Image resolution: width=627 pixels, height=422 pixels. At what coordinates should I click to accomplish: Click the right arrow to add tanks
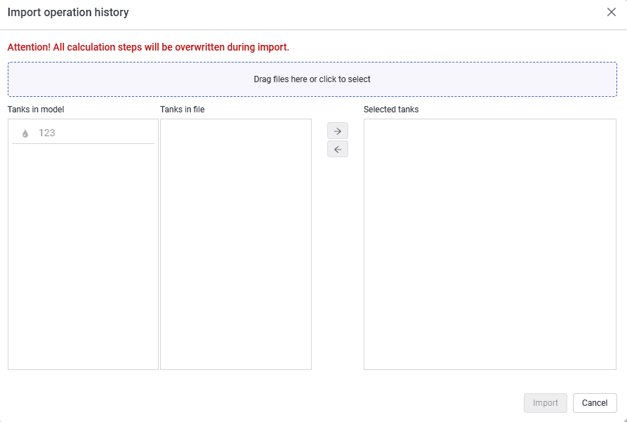[x=338, y=131]
